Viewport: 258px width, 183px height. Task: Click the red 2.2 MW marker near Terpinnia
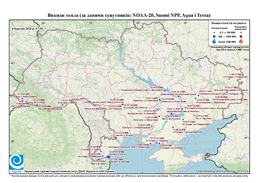tap(194, 115)
